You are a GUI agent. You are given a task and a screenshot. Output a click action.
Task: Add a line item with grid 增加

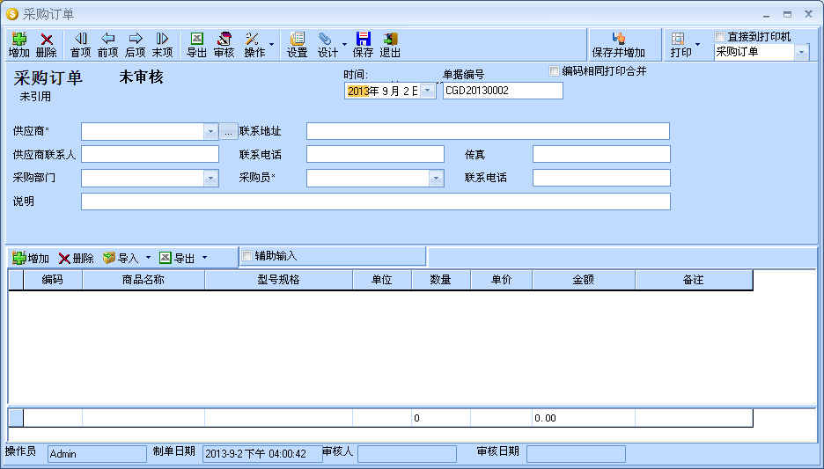(31, 258)
